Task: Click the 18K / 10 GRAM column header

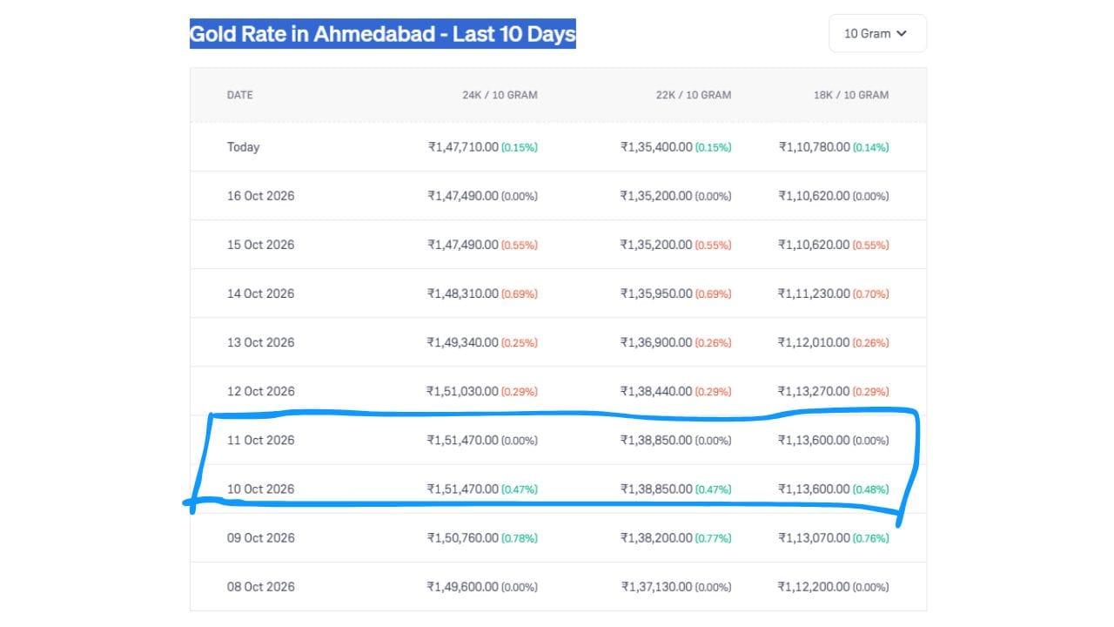Action: pos(851,95)
